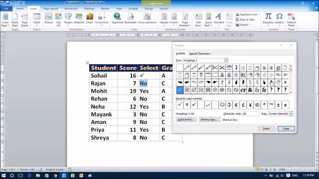Image resolution: width=319 pixels, height=179 pixels.
Task: Switch to Symbols tab in dialog
Action: pyautogui.click(x=180, y=53)
